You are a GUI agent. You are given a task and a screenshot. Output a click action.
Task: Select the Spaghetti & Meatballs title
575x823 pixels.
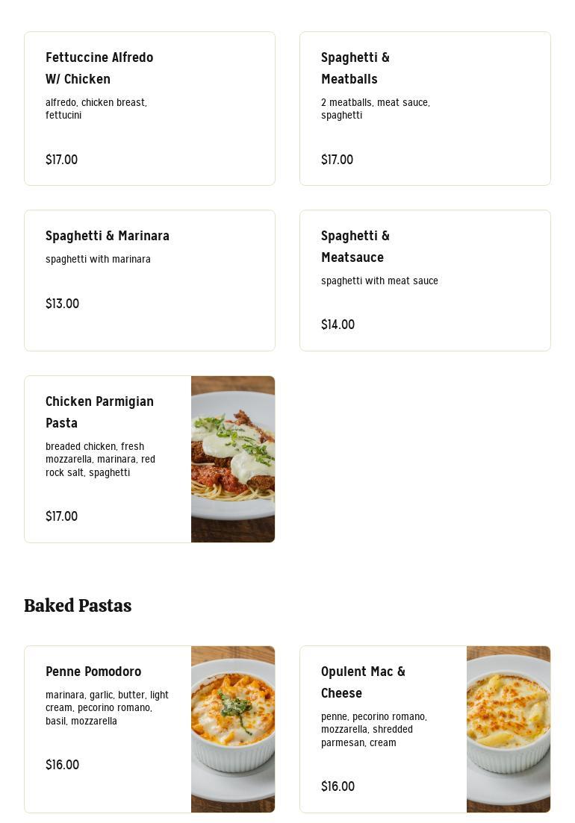click(x=355, y=68)
